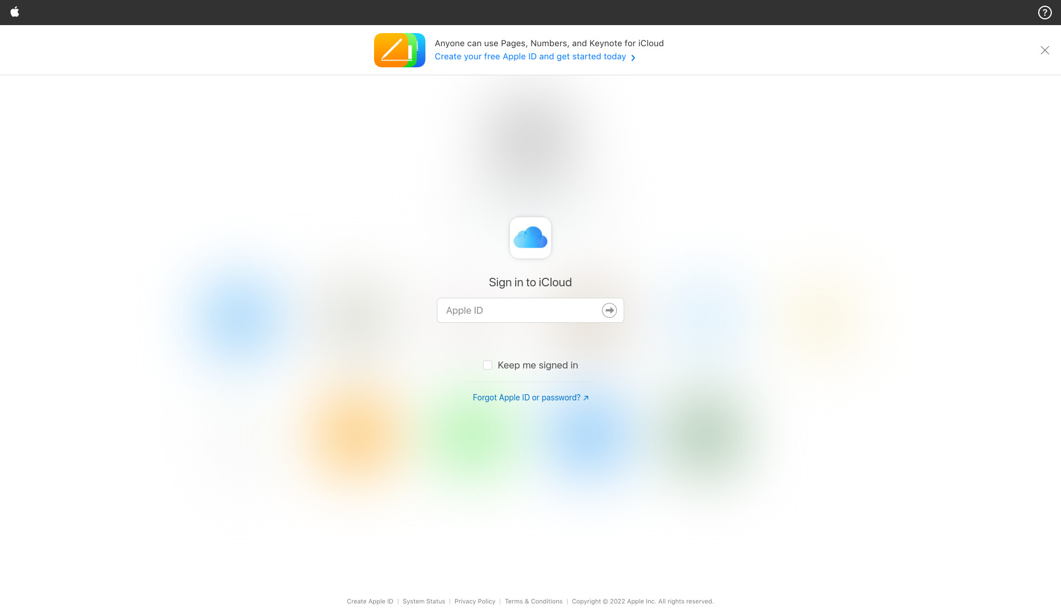1061x616 pixels.
Task: Check the 'Keep me signed in' checkbox
Action: point(488,365)
